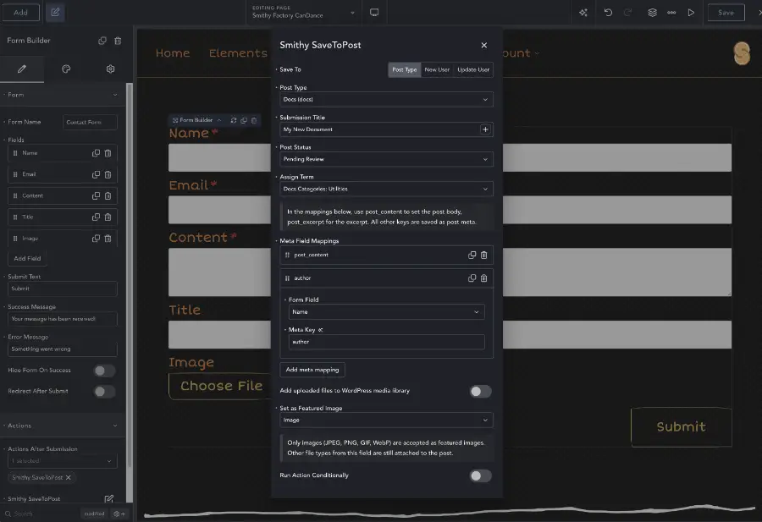This screenshot has width=762, height=522.
Task: Open Set as Featured Image dropdown
Action: point(386,420)
